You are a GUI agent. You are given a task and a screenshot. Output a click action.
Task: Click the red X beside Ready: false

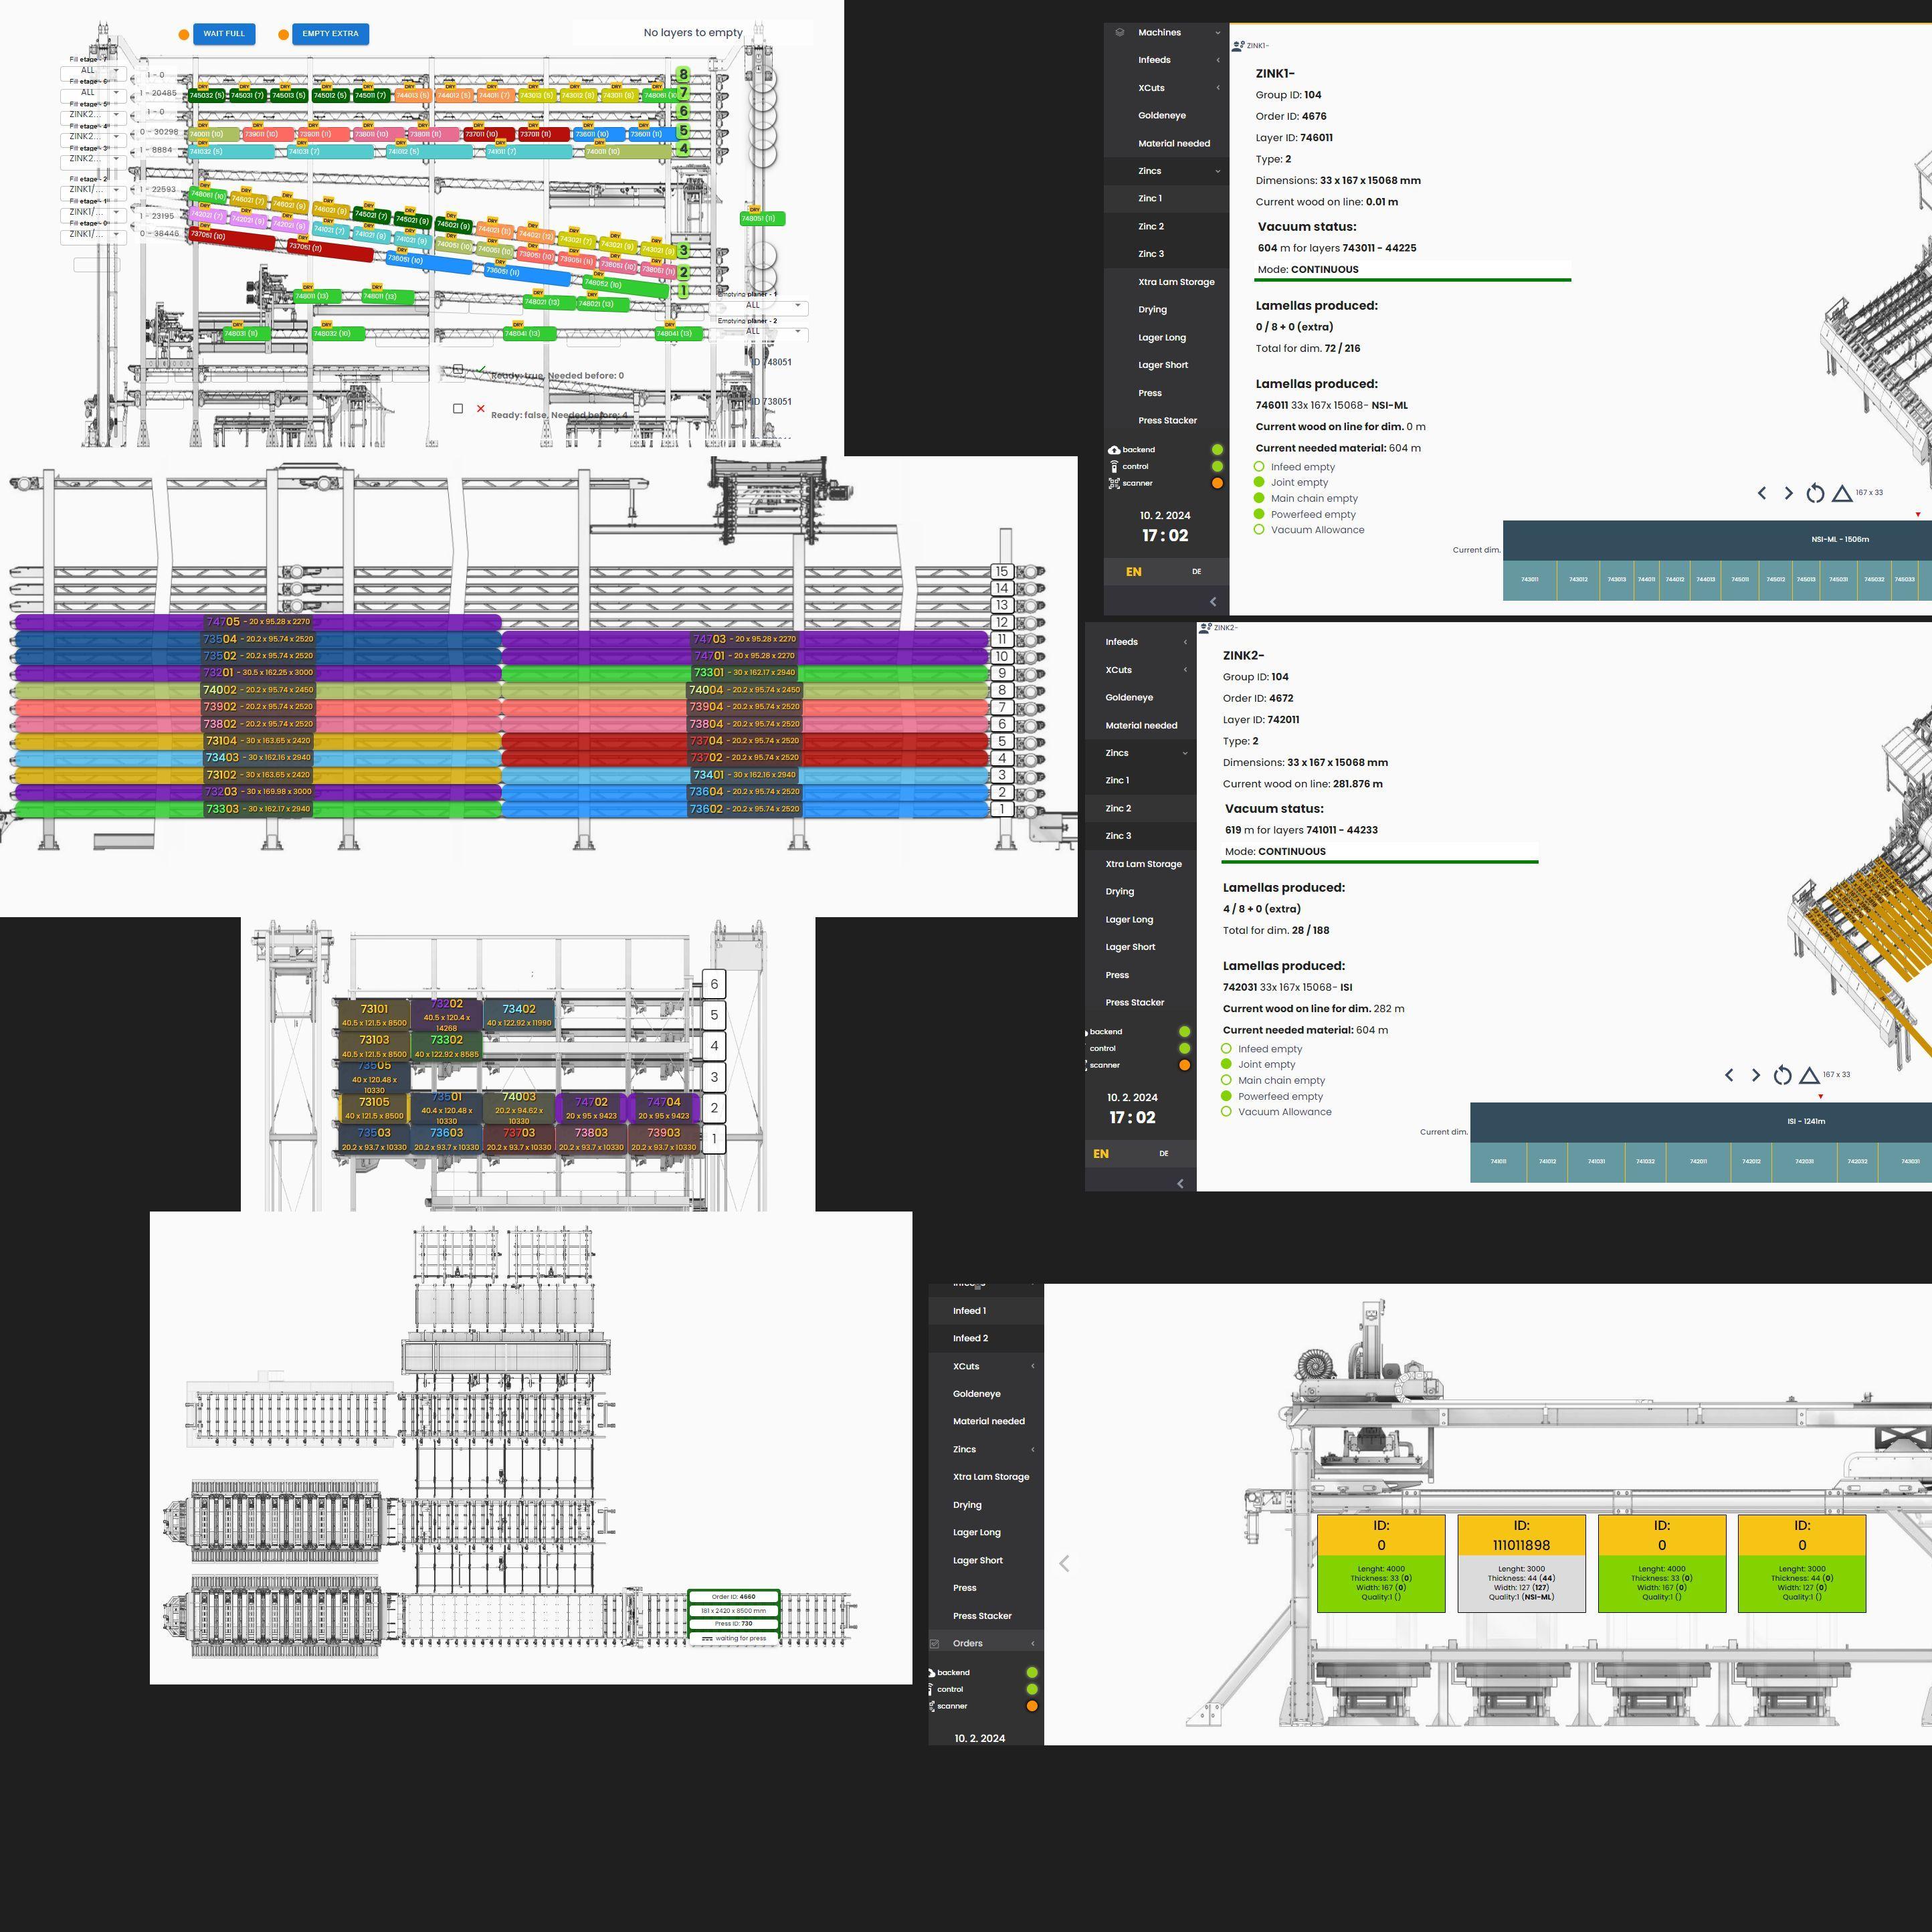click(481, 408)
